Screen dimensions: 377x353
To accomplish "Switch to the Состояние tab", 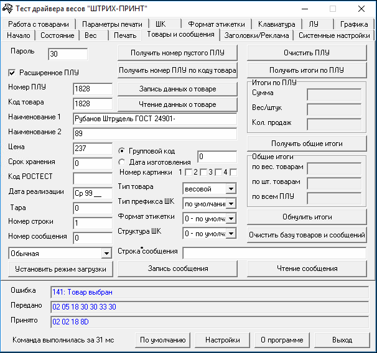I will pos(57,35).
